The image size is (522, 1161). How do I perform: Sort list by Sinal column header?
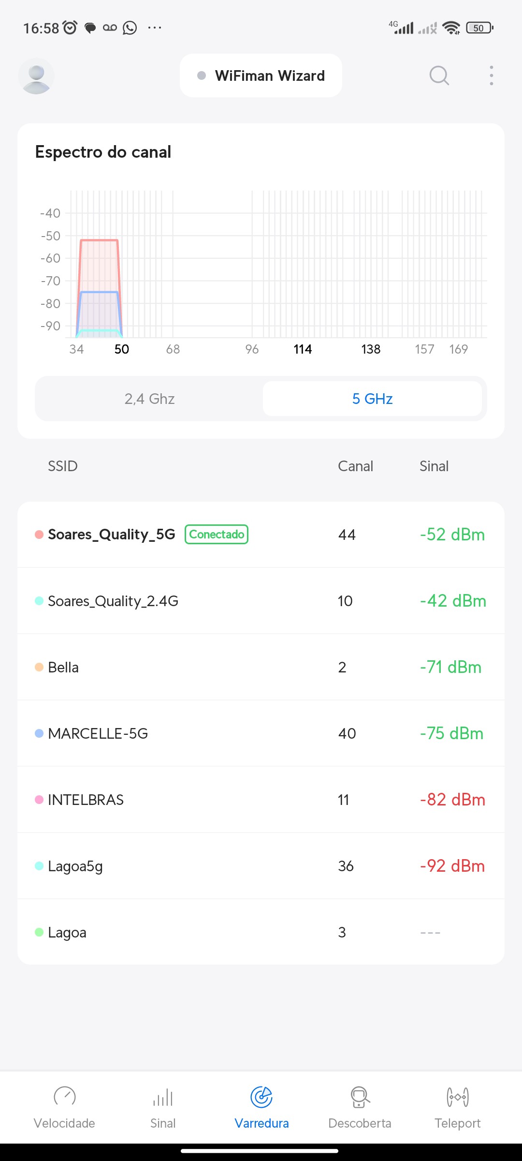point(434,466)
